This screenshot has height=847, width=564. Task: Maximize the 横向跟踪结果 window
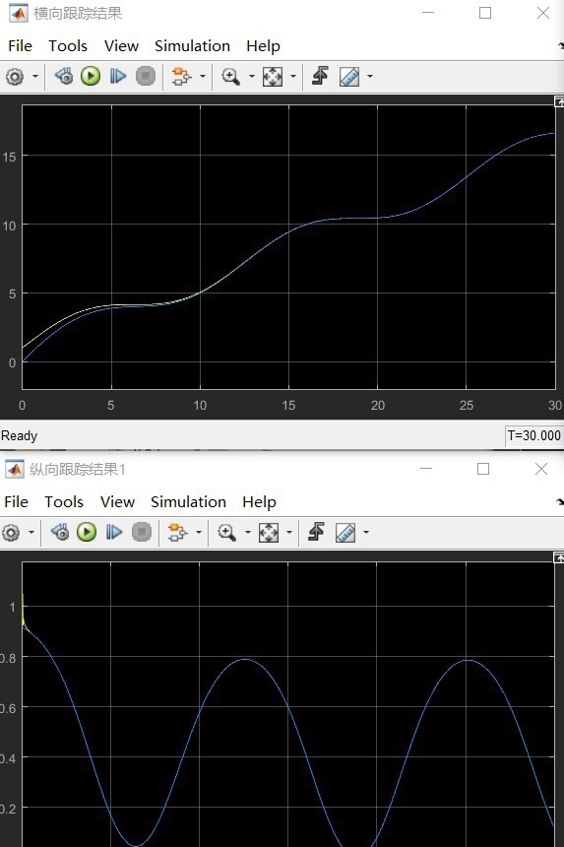click(485, 13)
